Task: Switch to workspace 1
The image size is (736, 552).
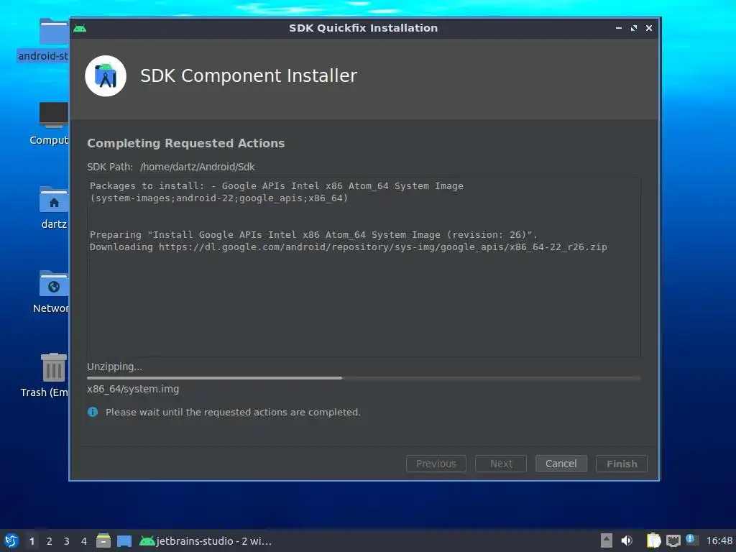Action: point(32,541)
